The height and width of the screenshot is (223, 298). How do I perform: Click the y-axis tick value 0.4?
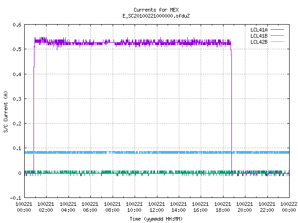click(17, 74)
